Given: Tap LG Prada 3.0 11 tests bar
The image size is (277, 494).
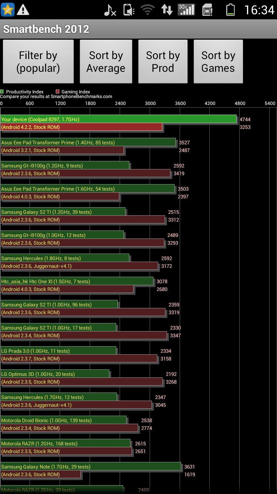Looking at the screenshot, I should click(58, 351).
